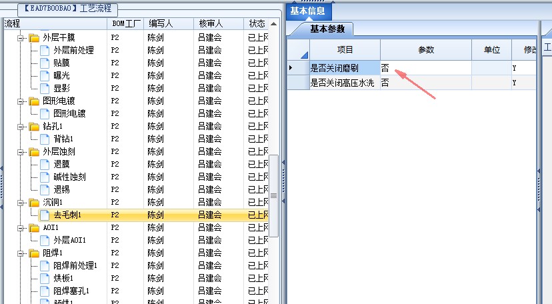The height and width of the screenshot is (304, 552).
Task: Edit the 参数 value of 是否关闭高压水洗
Action: coord(426,83)
